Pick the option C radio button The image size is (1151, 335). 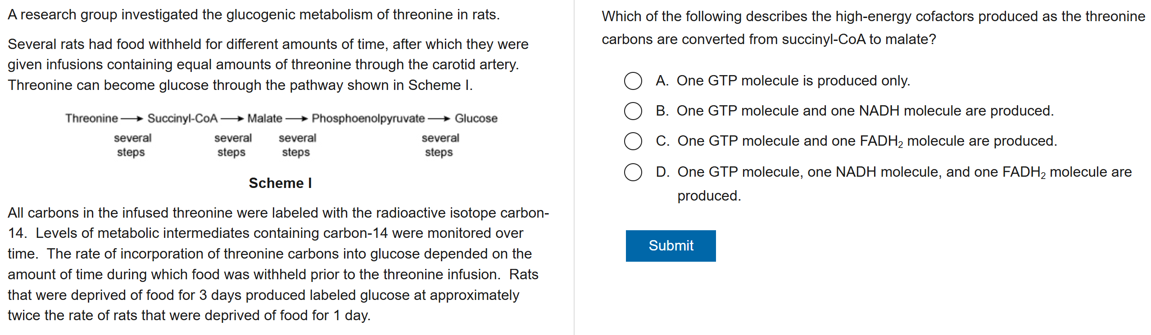click(633, 141)
